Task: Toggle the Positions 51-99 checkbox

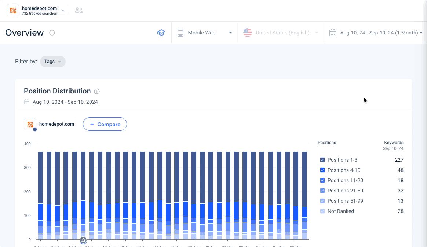Action: click(x=322, y=201)
